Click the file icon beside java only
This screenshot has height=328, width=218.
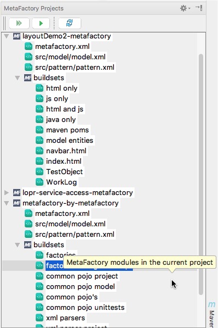40,119
